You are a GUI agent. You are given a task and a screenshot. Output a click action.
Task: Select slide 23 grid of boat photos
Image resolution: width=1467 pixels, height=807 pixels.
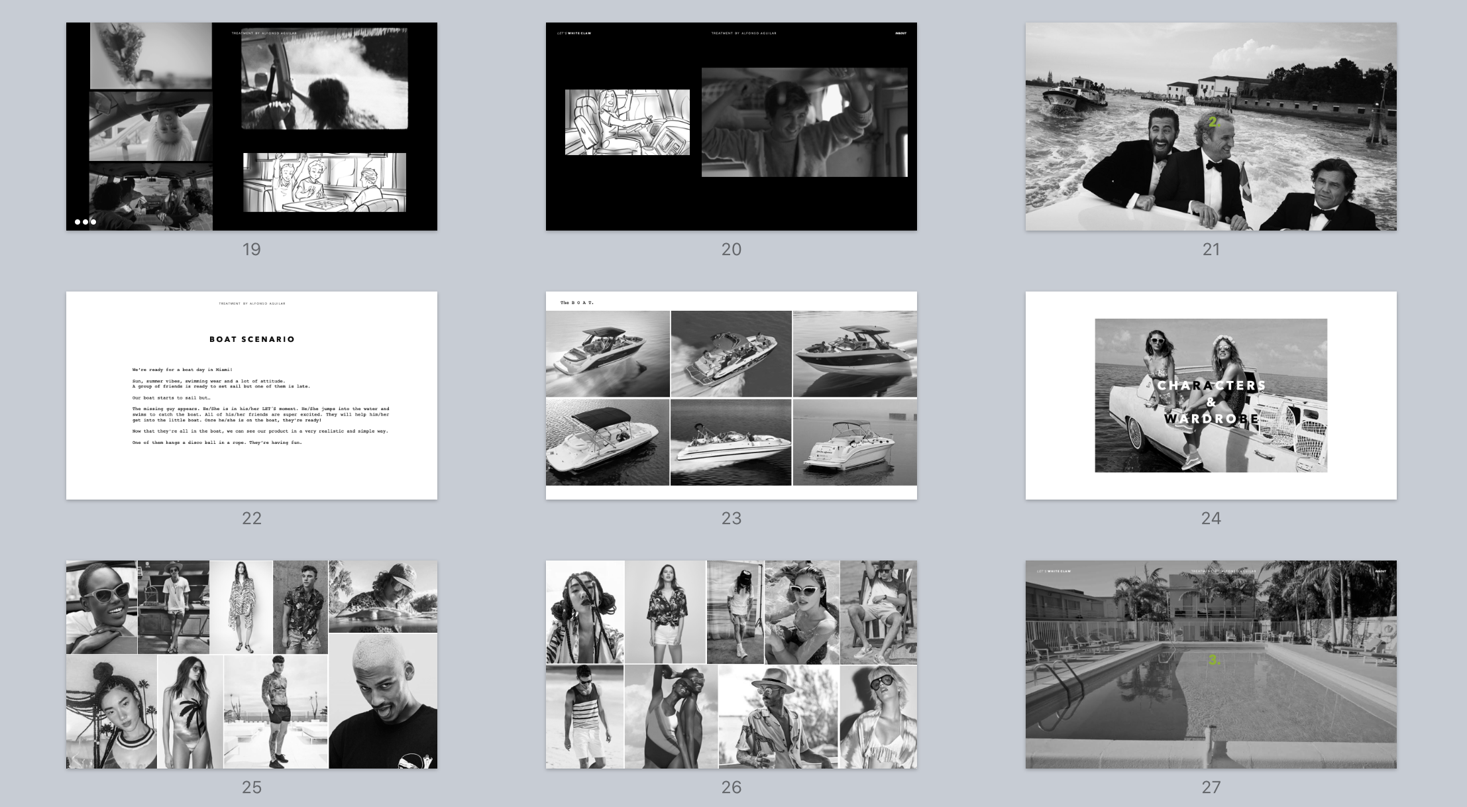[x=731, y=396]
